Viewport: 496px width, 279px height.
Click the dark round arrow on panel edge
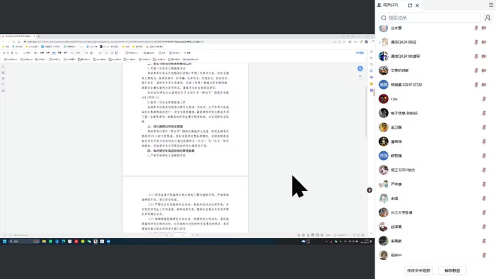click(x=369, y=190)
